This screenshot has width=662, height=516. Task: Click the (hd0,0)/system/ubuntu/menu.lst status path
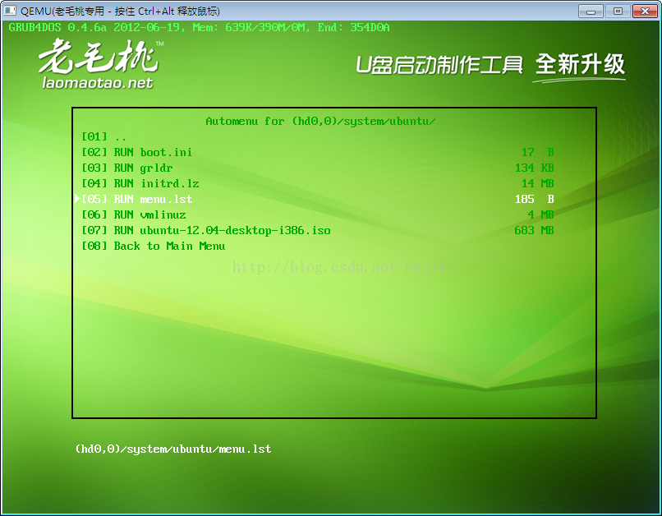[173, 449]
